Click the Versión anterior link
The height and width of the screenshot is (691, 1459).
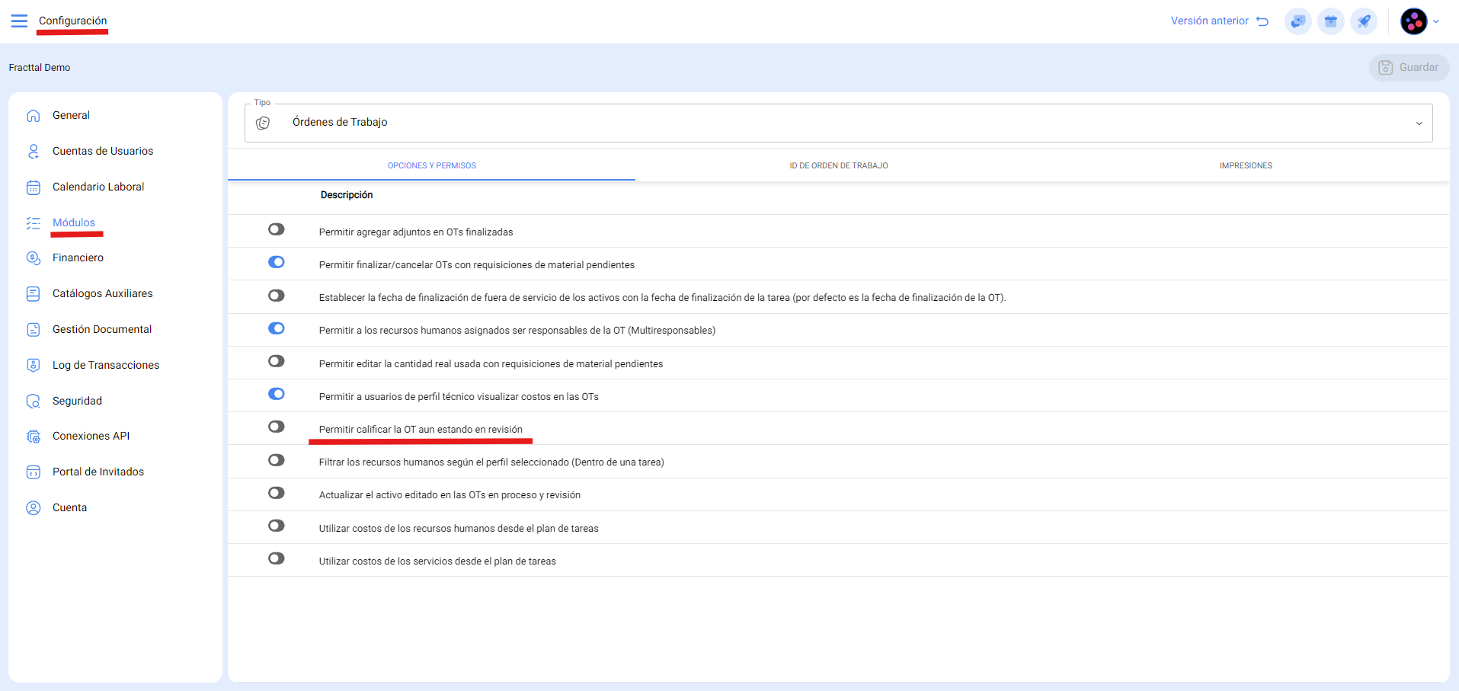tap(1218, 21)
